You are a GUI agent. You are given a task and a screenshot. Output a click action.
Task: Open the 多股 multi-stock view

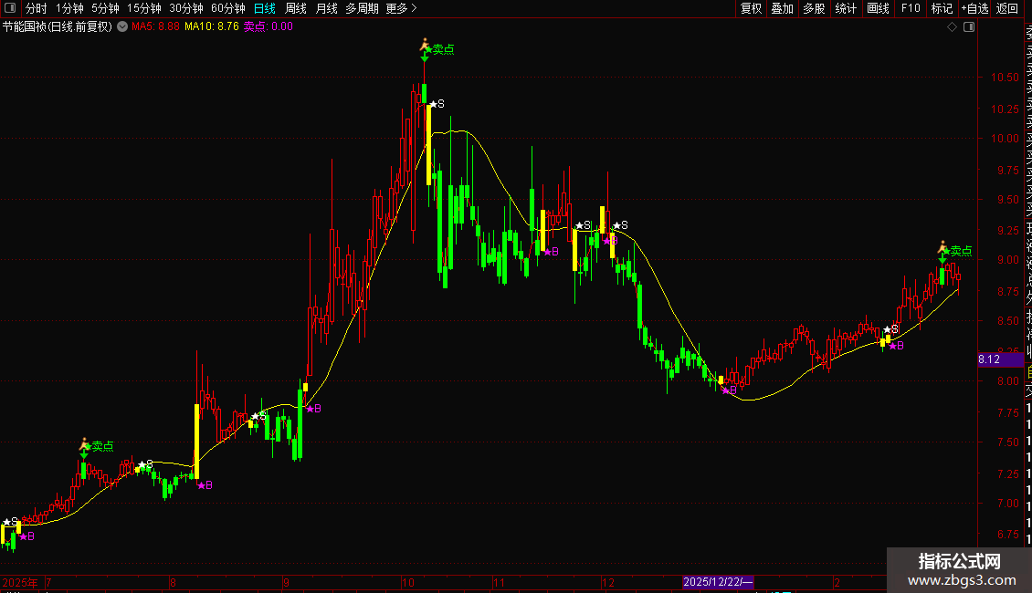pyautogui.click(x=814, y=8)
